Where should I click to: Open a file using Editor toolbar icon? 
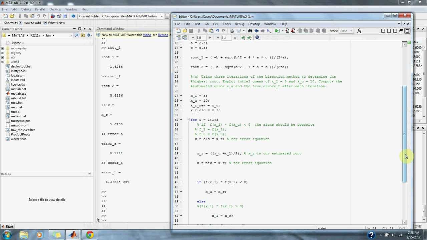click(x=184, y=31)
